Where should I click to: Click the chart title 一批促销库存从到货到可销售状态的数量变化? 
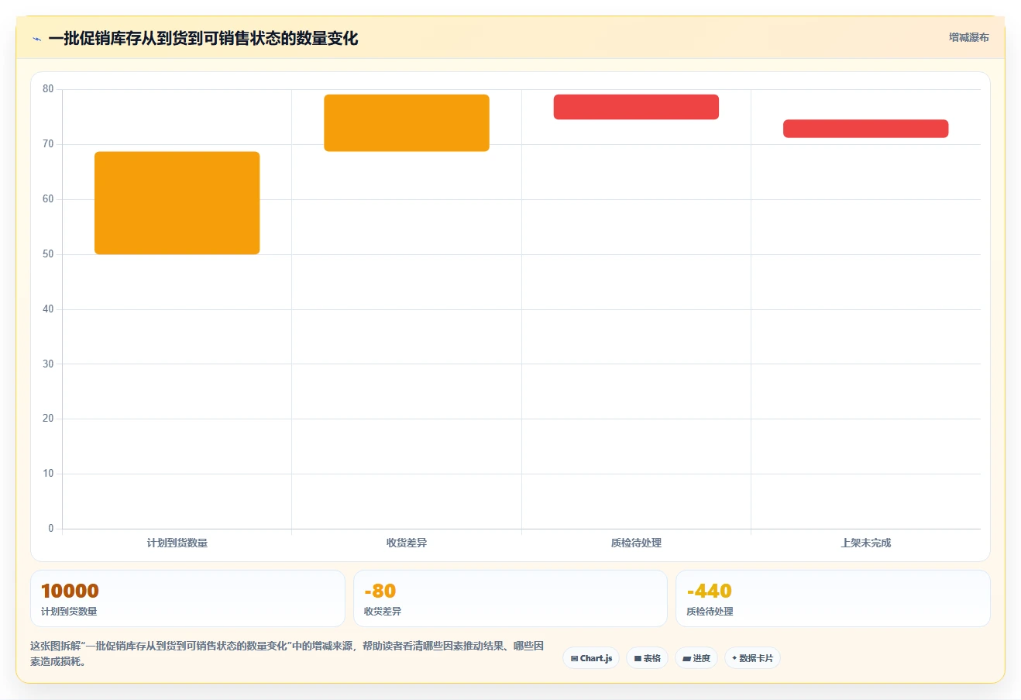coord(203,39)
